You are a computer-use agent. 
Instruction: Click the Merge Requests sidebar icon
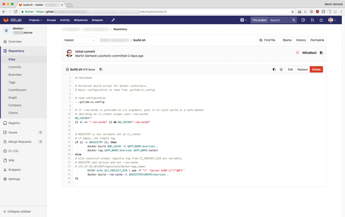pos(5,142)
